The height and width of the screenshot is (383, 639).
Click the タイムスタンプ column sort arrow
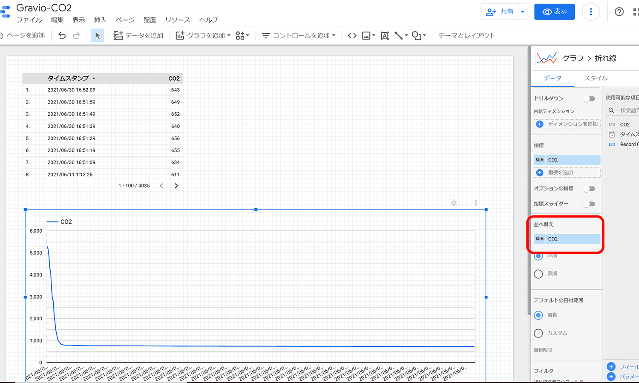pyautogui.click(x=94, y=78)
